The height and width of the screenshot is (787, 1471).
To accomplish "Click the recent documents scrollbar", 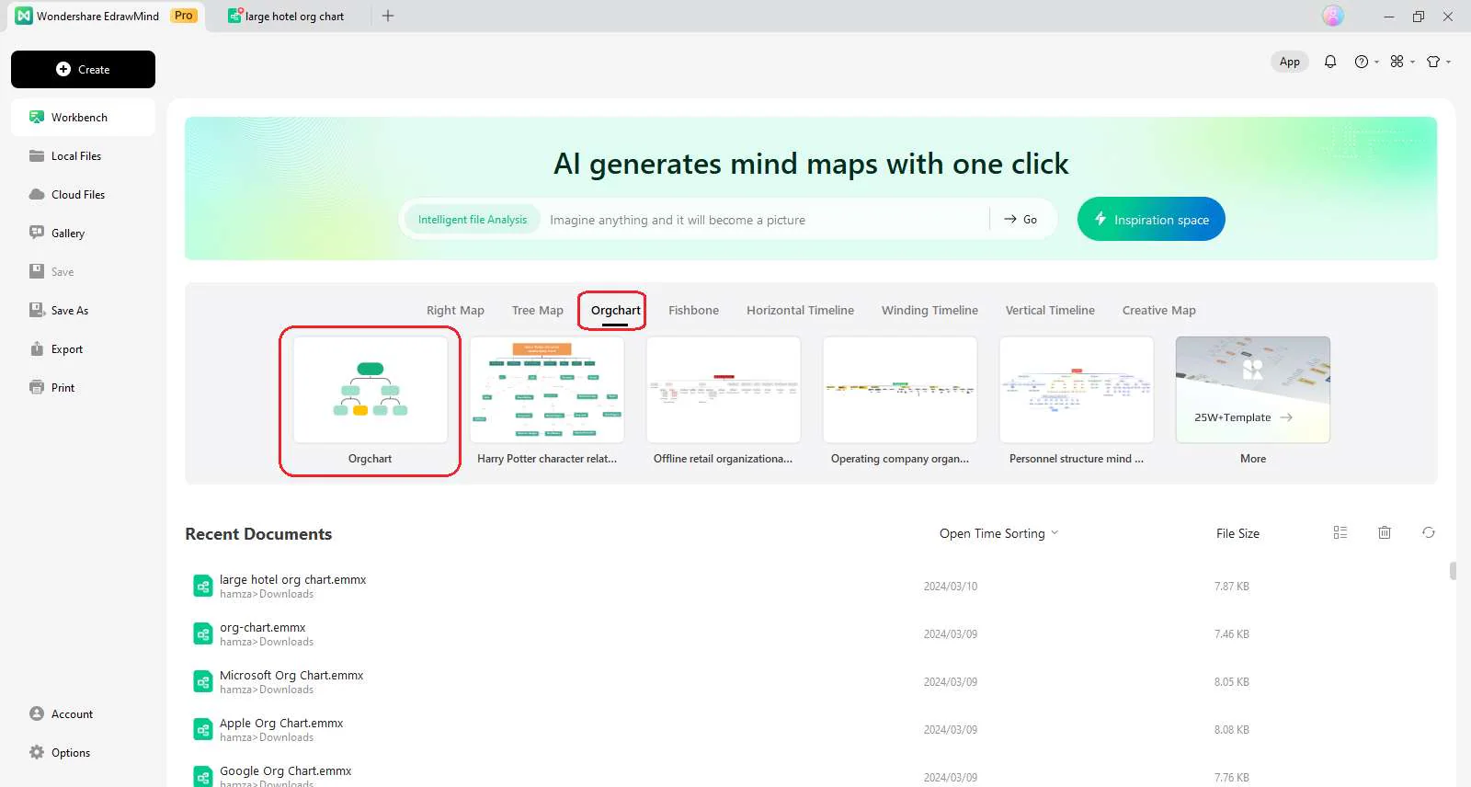I will [x=1453, y=571].
